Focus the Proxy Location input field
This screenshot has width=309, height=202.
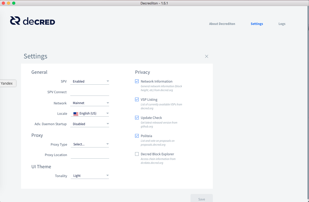coord(90,155)
